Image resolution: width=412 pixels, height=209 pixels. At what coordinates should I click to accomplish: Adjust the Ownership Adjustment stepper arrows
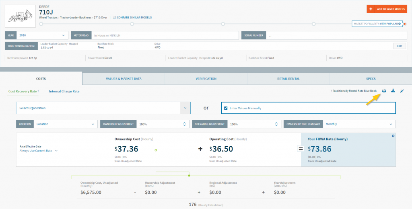pos(184,124)
